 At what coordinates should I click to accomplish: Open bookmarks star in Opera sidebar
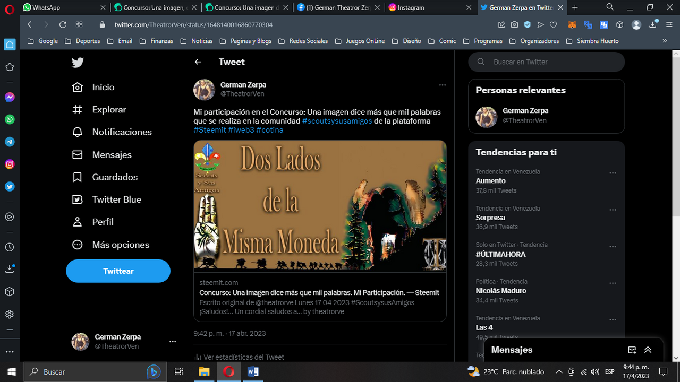[x=10, y=67]
